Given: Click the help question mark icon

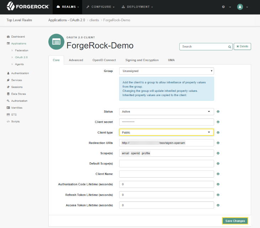Looking at the screenshot, I should pyautogui.click(x=223, y=7).
